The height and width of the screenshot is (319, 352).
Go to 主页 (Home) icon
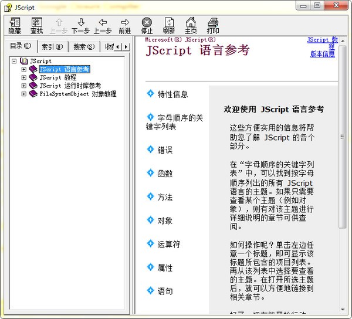[191, 22]
